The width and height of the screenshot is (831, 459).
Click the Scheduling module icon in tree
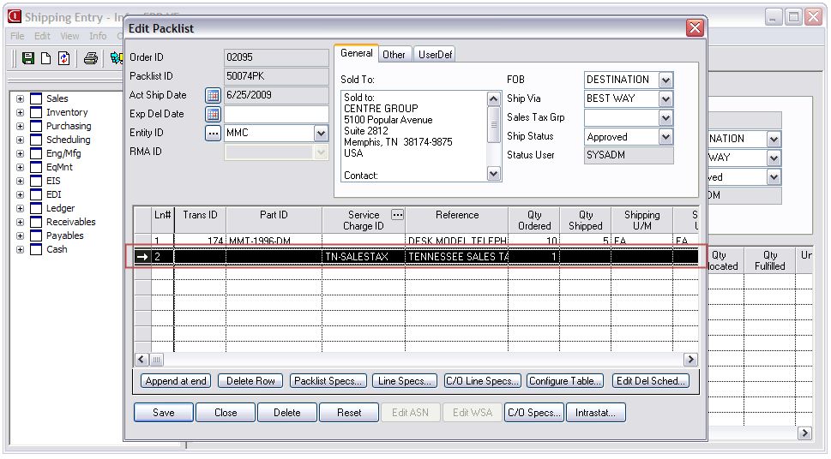pyautogui.click(x=36, y=140)
